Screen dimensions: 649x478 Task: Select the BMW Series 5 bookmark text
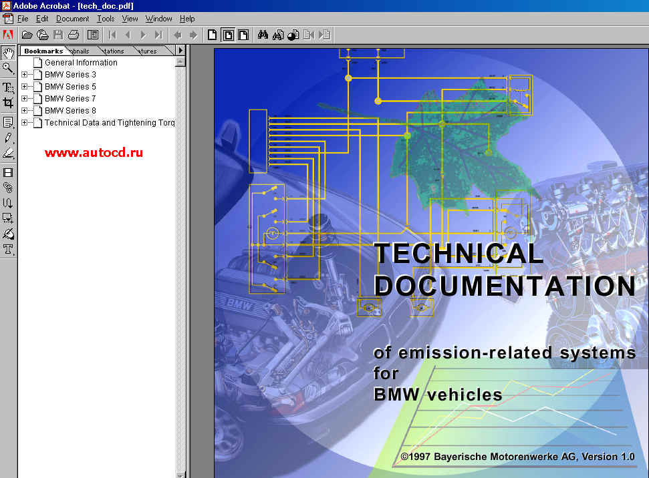[x=70, y=86]
